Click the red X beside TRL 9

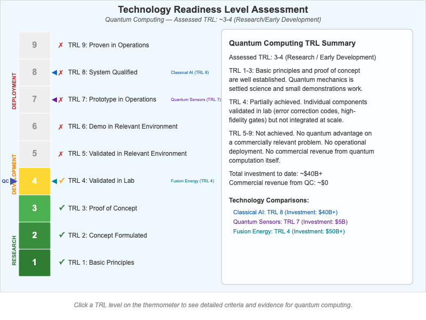[60, 45]
